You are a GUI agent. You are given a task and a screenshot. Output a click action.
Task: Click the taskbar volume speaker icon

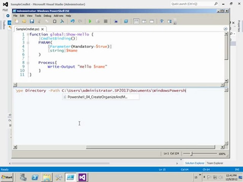click(220, 177)
